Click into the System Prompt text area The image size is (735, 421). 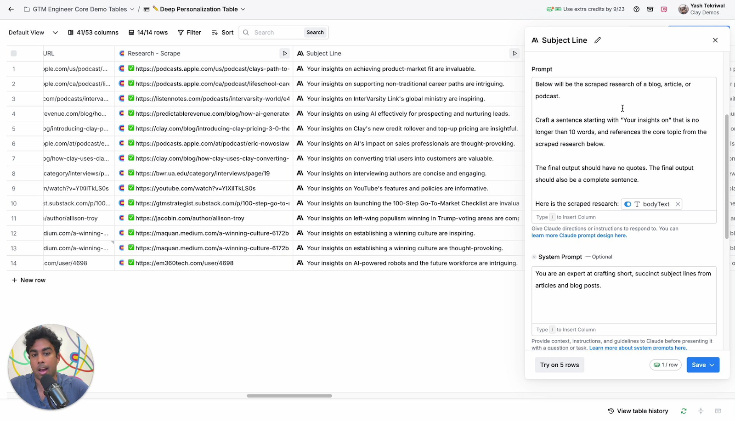click(x=624, y=295)
